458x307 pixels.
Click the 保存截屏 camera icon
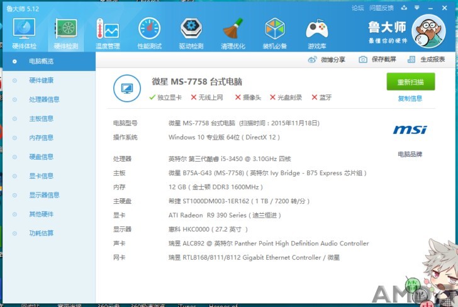tap(363, 60)
